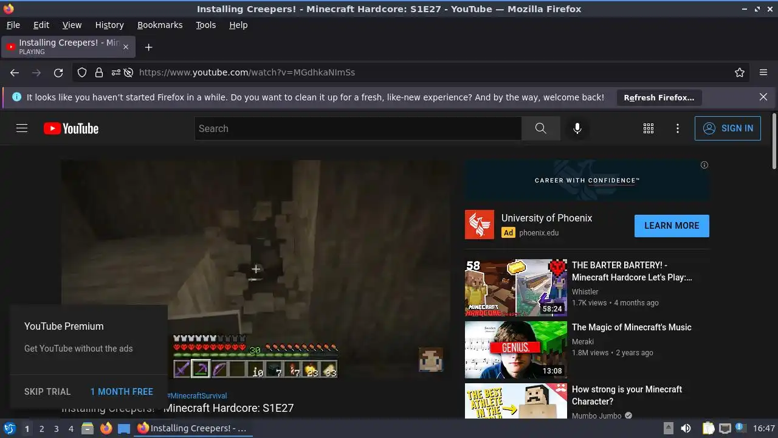Click SIGN IN button
The image size is (778, 438).
point(728,128)
